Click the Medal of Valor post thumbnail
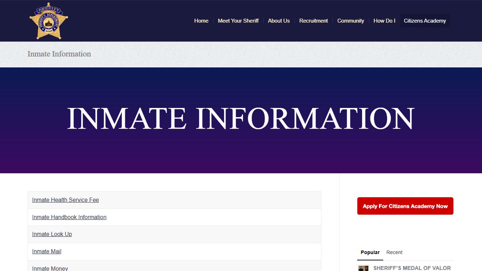Screen dimensions: 482x271 point(363,269)
